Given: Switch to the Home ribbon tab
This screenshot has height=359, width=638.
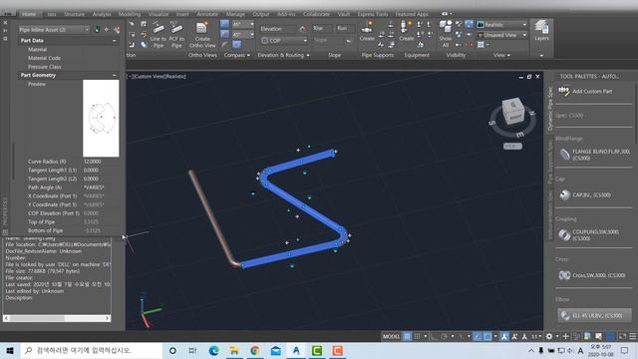Looking at the screenshot, I should coord(29,14).
